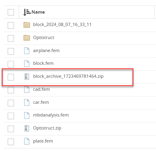The image size is (156, 165).
Task: Open the Optistruct.zip file name
Action: point(47,128)
